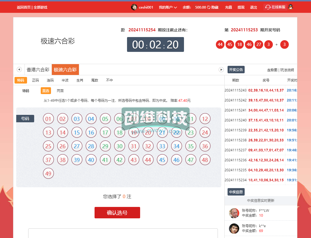This screenshot has width=311, height=238.
Task: Click 全部游戏 link
Action: tap(40, 7)
